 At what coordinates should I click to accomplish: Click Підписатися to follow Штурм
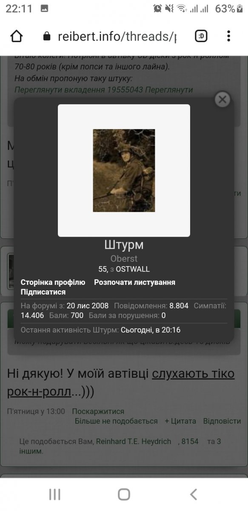click(x=43, y=292)
